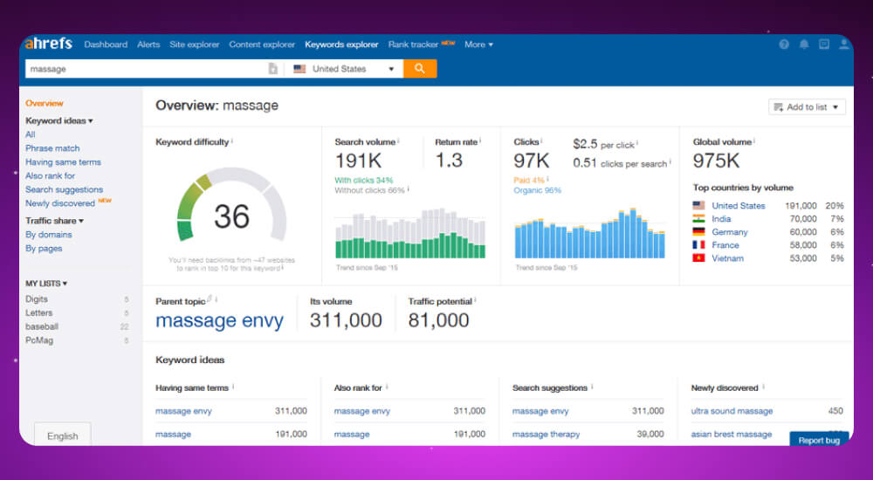Click info icon next to Having same terms
Screen dimensions: 873x480
233,387
